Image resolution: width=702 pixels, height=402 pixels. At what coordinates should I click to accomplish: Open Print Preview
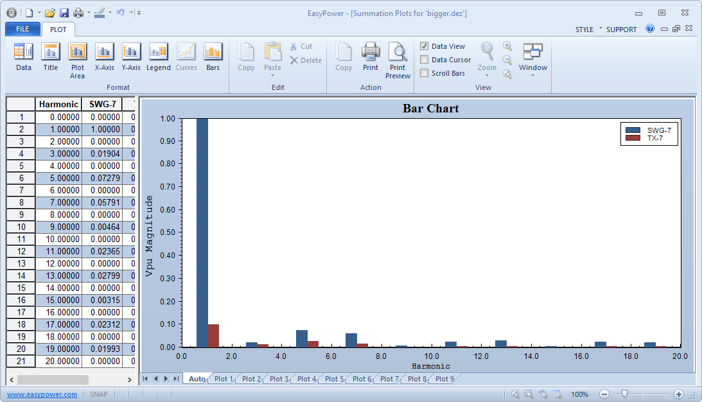[x=398, y=61]
